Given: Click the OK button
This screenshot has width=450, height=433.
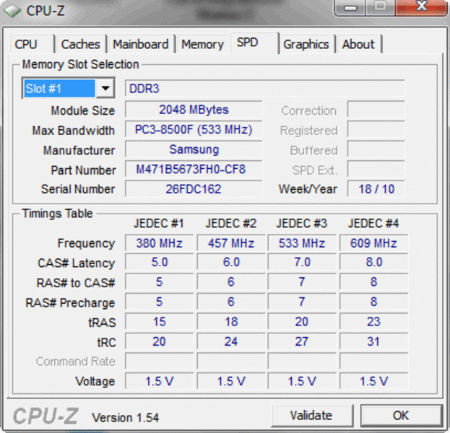Looking at the screenshot, I should (x=401, y=415).
